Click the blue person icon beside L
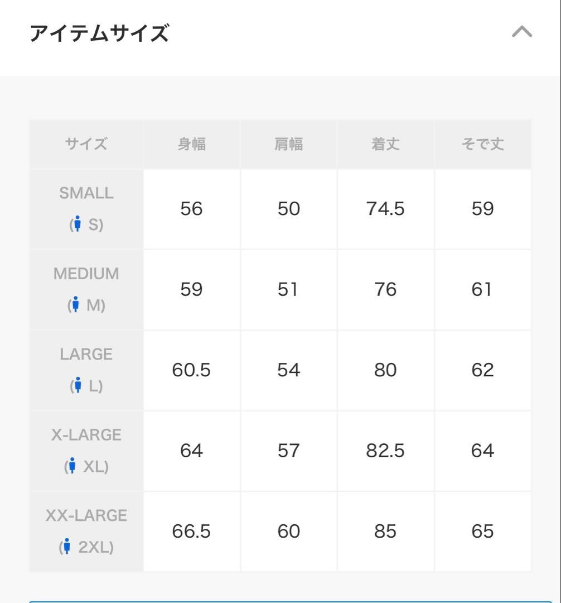Screen dimensions: 561x603 coord(78,385)
